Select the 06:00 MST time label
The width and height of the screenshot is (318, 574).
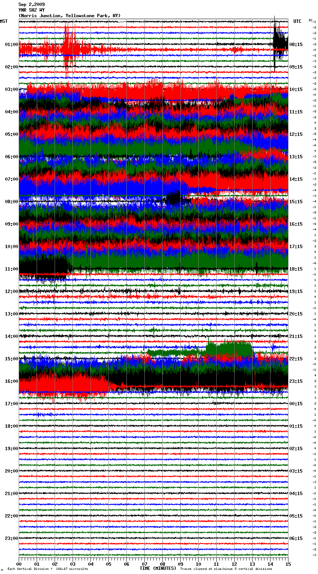(12, 157)
